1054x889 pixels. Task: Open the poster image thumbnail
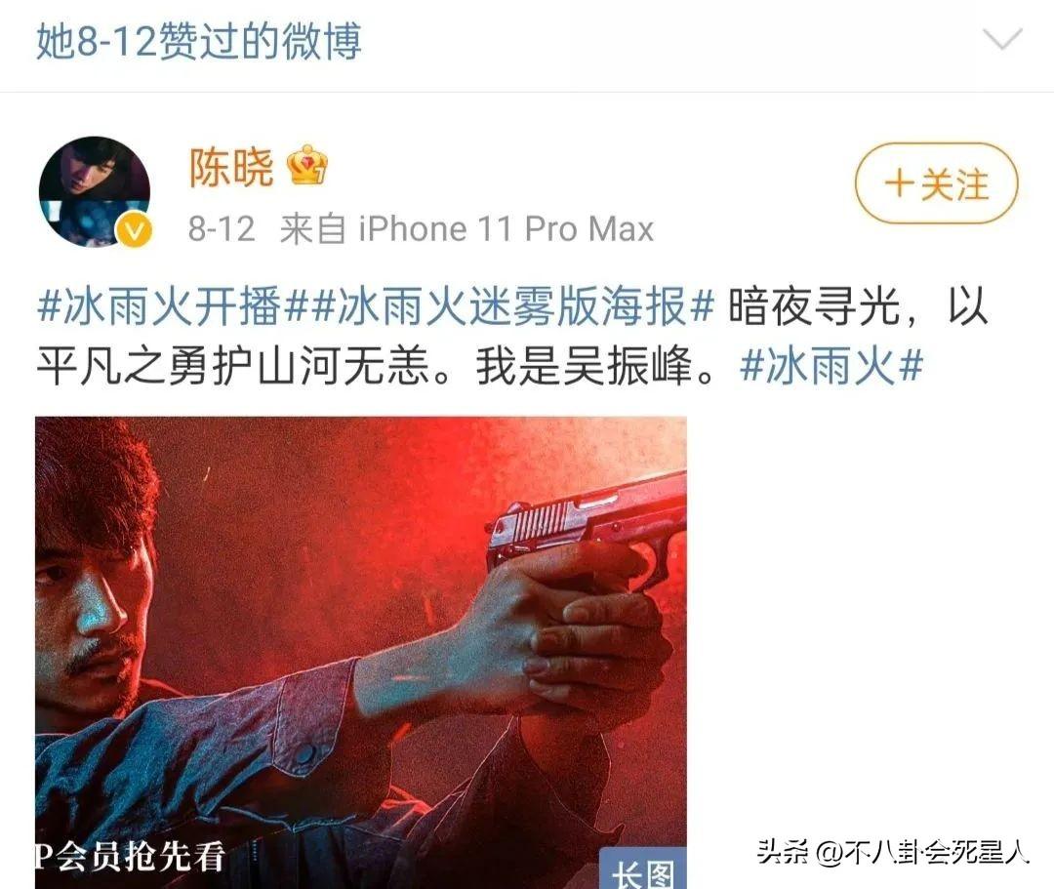pyautogui.click(x=361, y=653)
